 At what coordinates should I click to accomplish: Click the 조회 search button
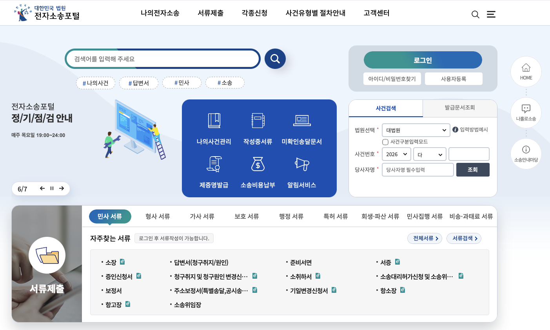pos(473,170)
